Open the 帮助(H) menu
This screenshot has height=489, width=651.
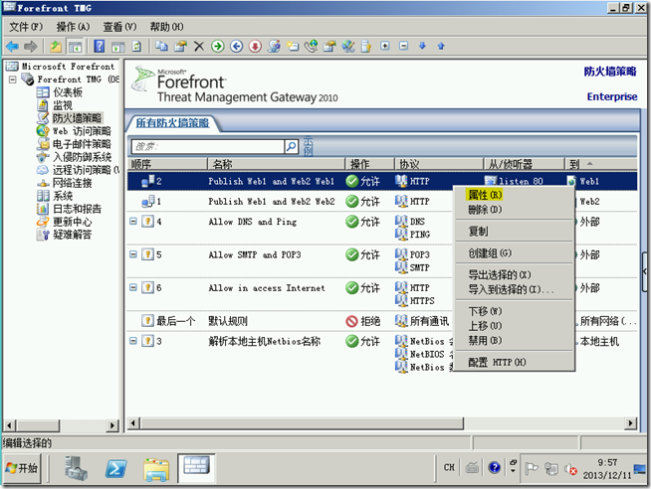(166, 27)
